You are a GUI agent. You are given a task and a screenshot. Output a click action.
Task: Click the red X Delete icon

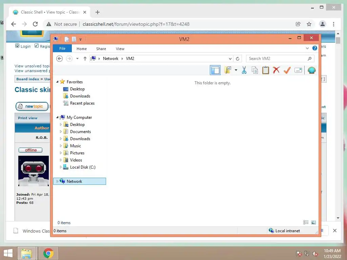276,70
